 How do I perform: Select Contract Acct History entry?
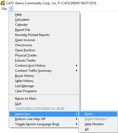click(45, 66)
